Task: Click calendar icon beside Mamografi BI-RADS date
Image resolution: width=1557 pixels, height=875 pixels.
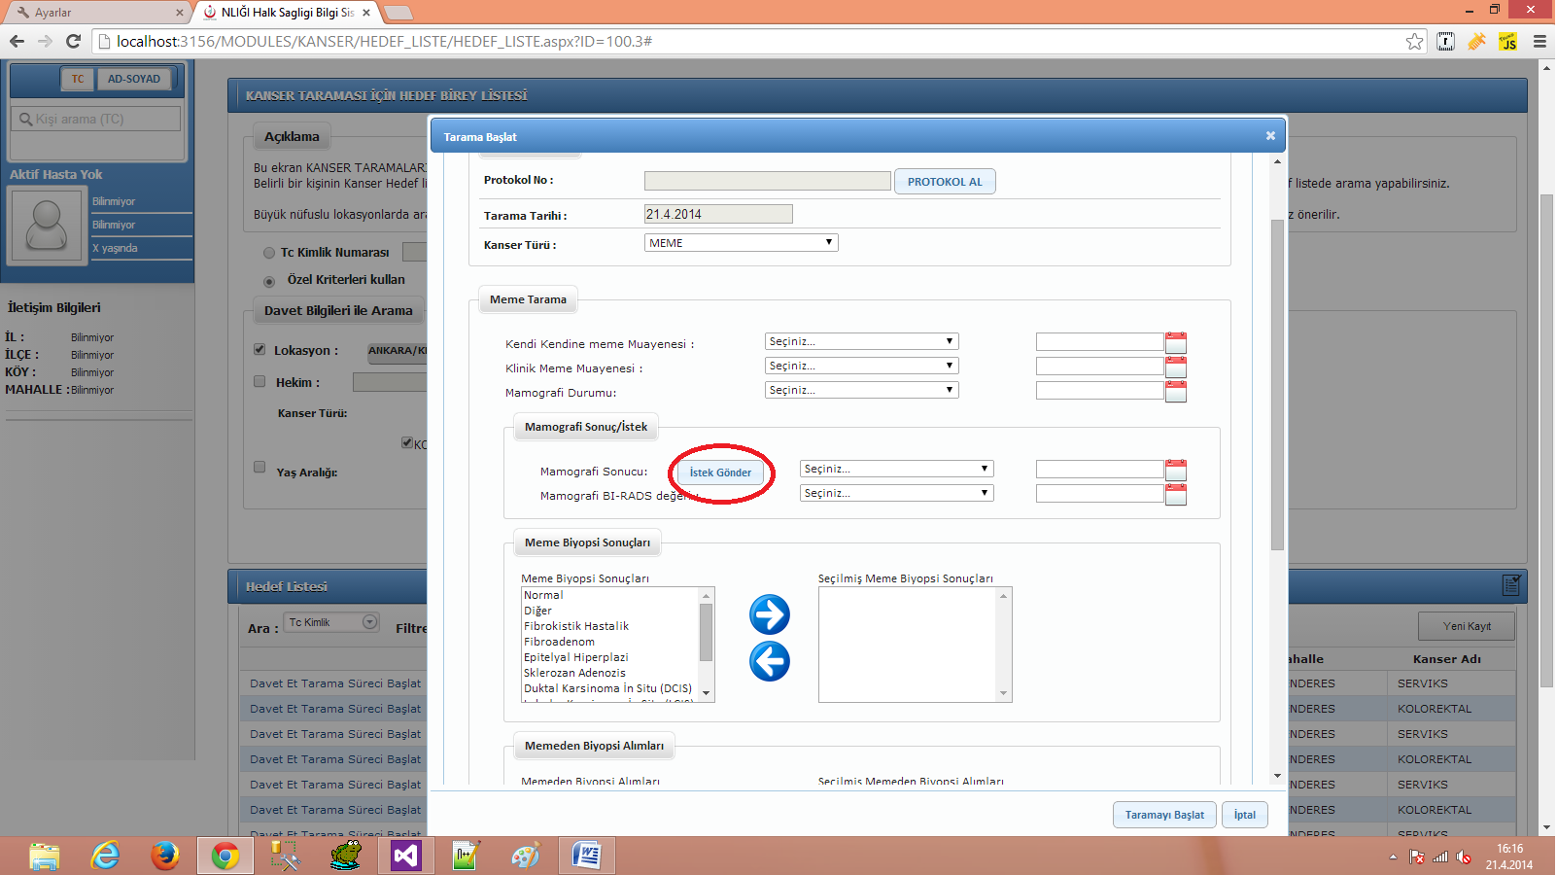Action: (1176, 494)
